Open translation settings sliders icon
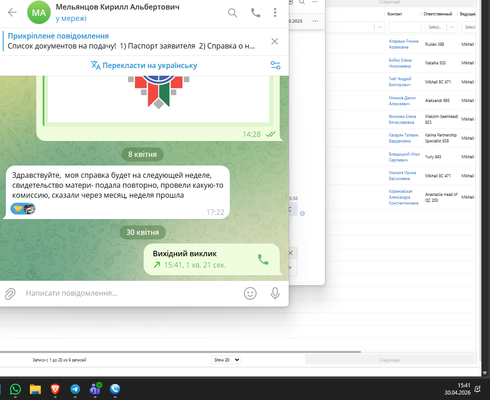 (x=275, y=65)
